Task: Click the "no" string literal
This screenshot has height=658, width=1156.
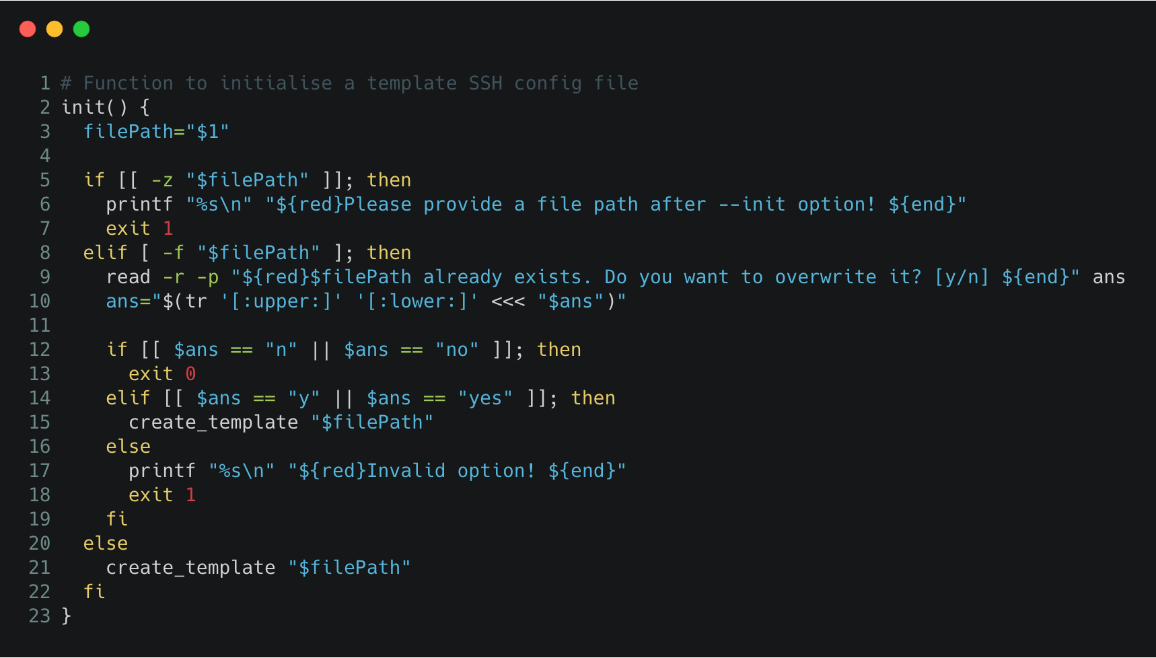Action: click(457, 349)
